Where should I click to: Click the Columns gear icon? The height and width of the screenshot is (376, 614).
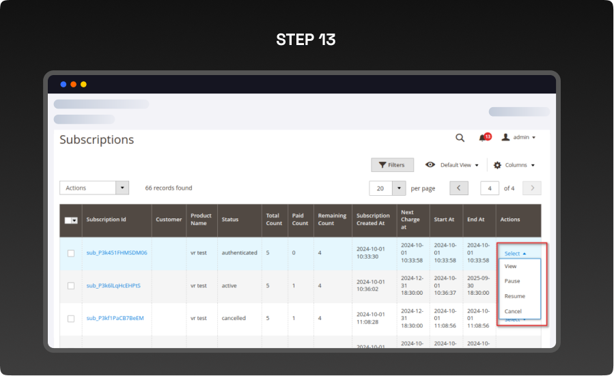pos(497,165)
